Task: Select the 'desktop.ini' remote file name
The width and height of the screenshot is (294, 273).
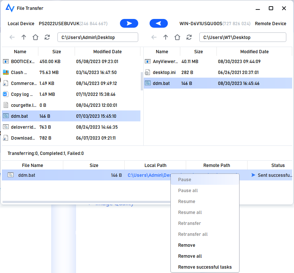Action: (x=164, y=73)
